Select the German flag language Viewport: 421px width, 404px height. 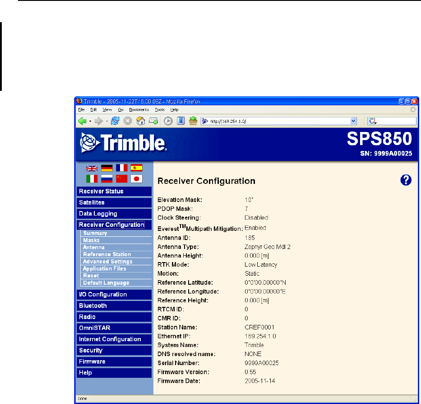(x=107, y=169)
